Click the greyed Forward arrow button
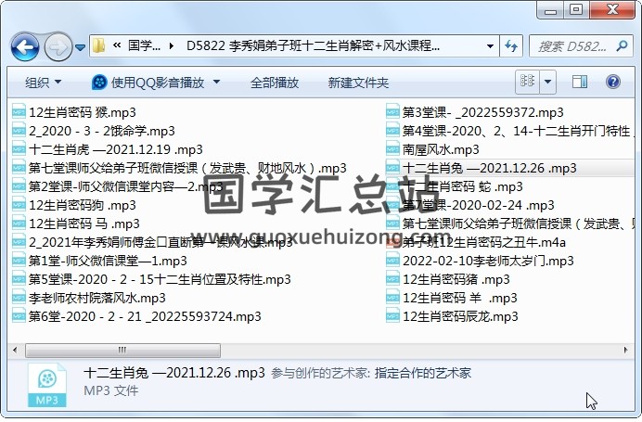 [x=58, y=47]
